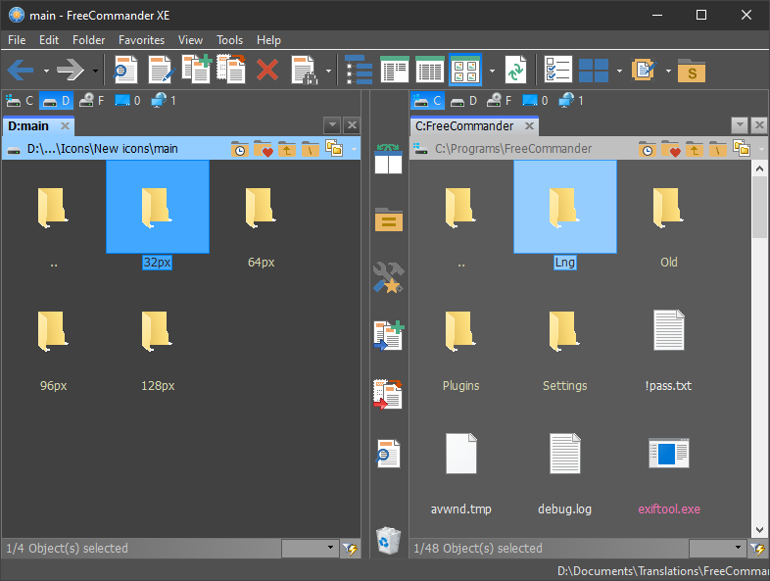Select drive F in left panel

92,101
